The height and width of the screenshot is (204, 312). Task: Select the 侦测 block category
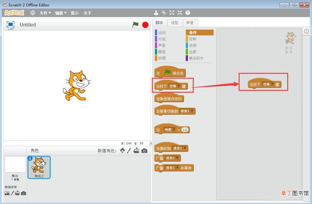click(193, 45)
